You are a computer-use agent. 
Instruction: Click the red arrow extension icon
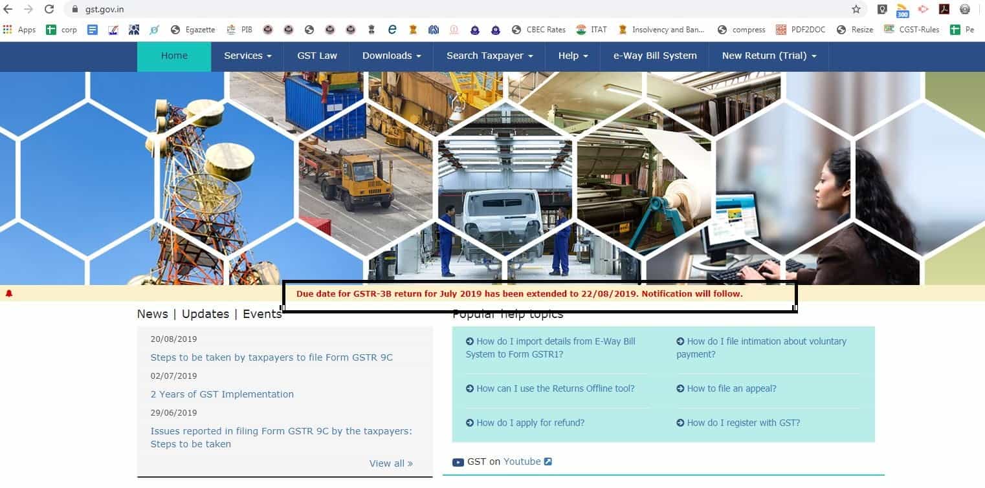click(924, 9)
